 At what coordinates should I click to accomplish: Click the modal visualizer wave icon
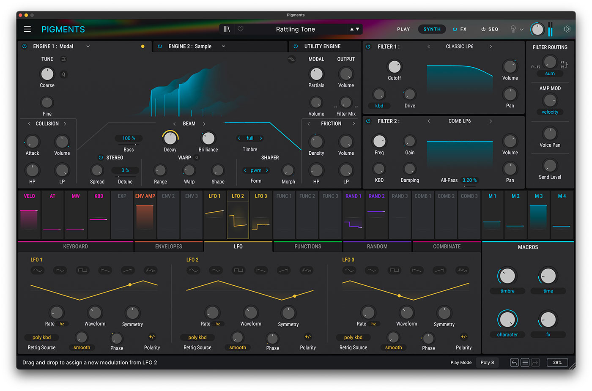292,60
